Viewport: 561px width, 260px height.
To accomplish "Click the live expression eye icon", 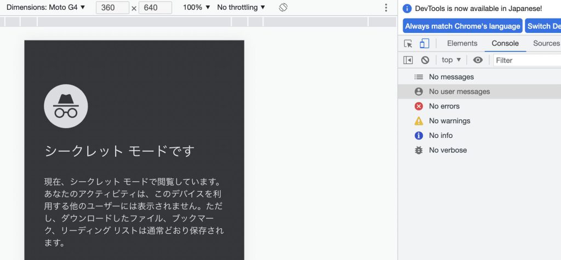I will tap(478, 60).
